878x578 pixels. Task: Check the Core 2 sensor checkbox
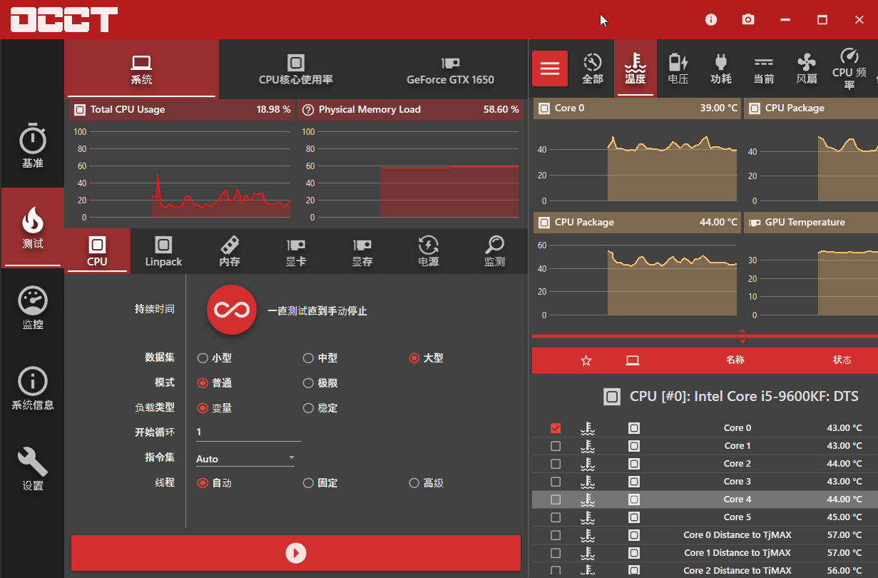[x=556, y=464]
